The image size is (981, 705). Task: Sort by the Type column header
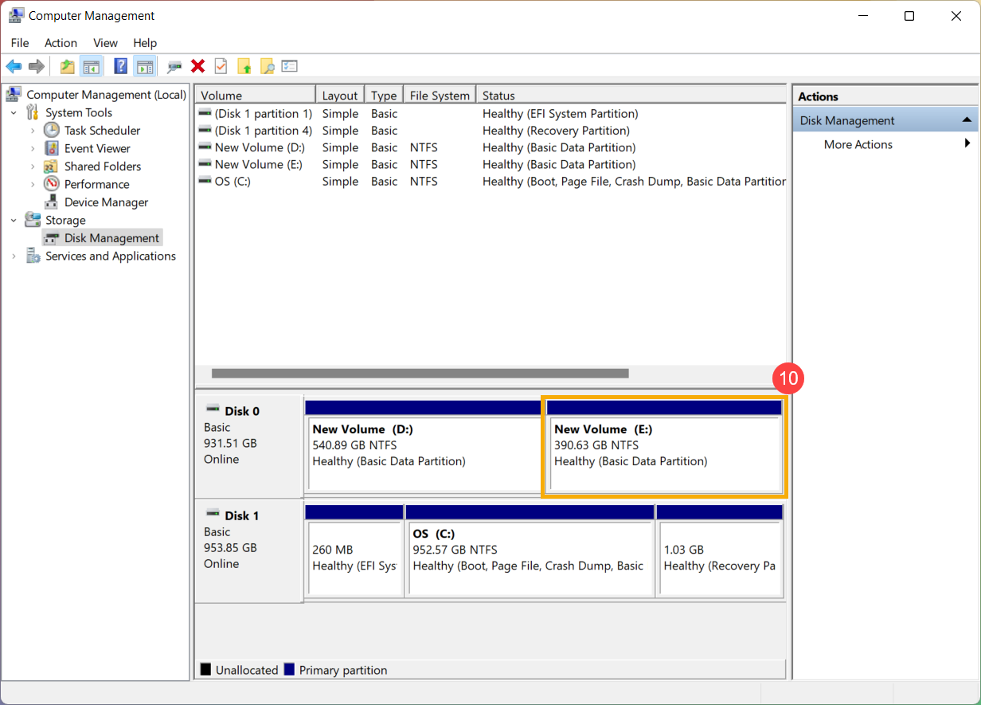(x=384, y=96)
